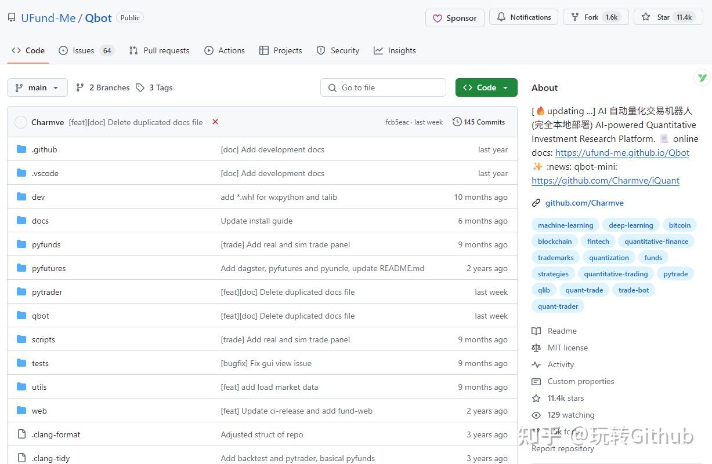Viewport: 712px width, 464px height.
Task: Click the Vue devtools extension icon
Action: pyautogui.click(x=703, y=78)
